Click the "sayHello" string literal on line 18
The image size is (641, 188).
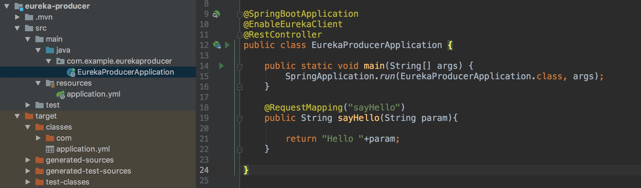point(374,108)
